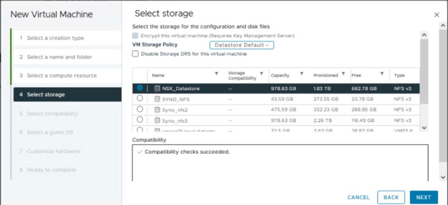Image resolution: width=448 pixels, height=205 pixels.
Task: Enable Disable Storage DRS checkbox
Action: (x=135, y=54)
